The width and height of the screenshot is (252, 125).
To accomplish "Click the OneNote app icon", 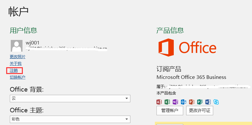I will (175, 102).
